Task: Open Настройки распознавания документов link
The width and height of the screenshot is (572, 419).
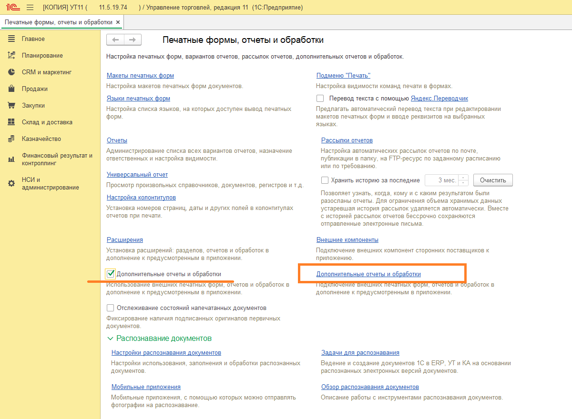Action: point(166,353)
